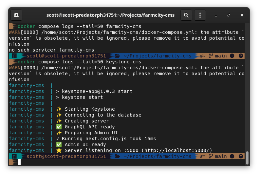Click the 'GraphQL API ready' text
Screen dimensions: 258x175
click(x=90, y=127)
